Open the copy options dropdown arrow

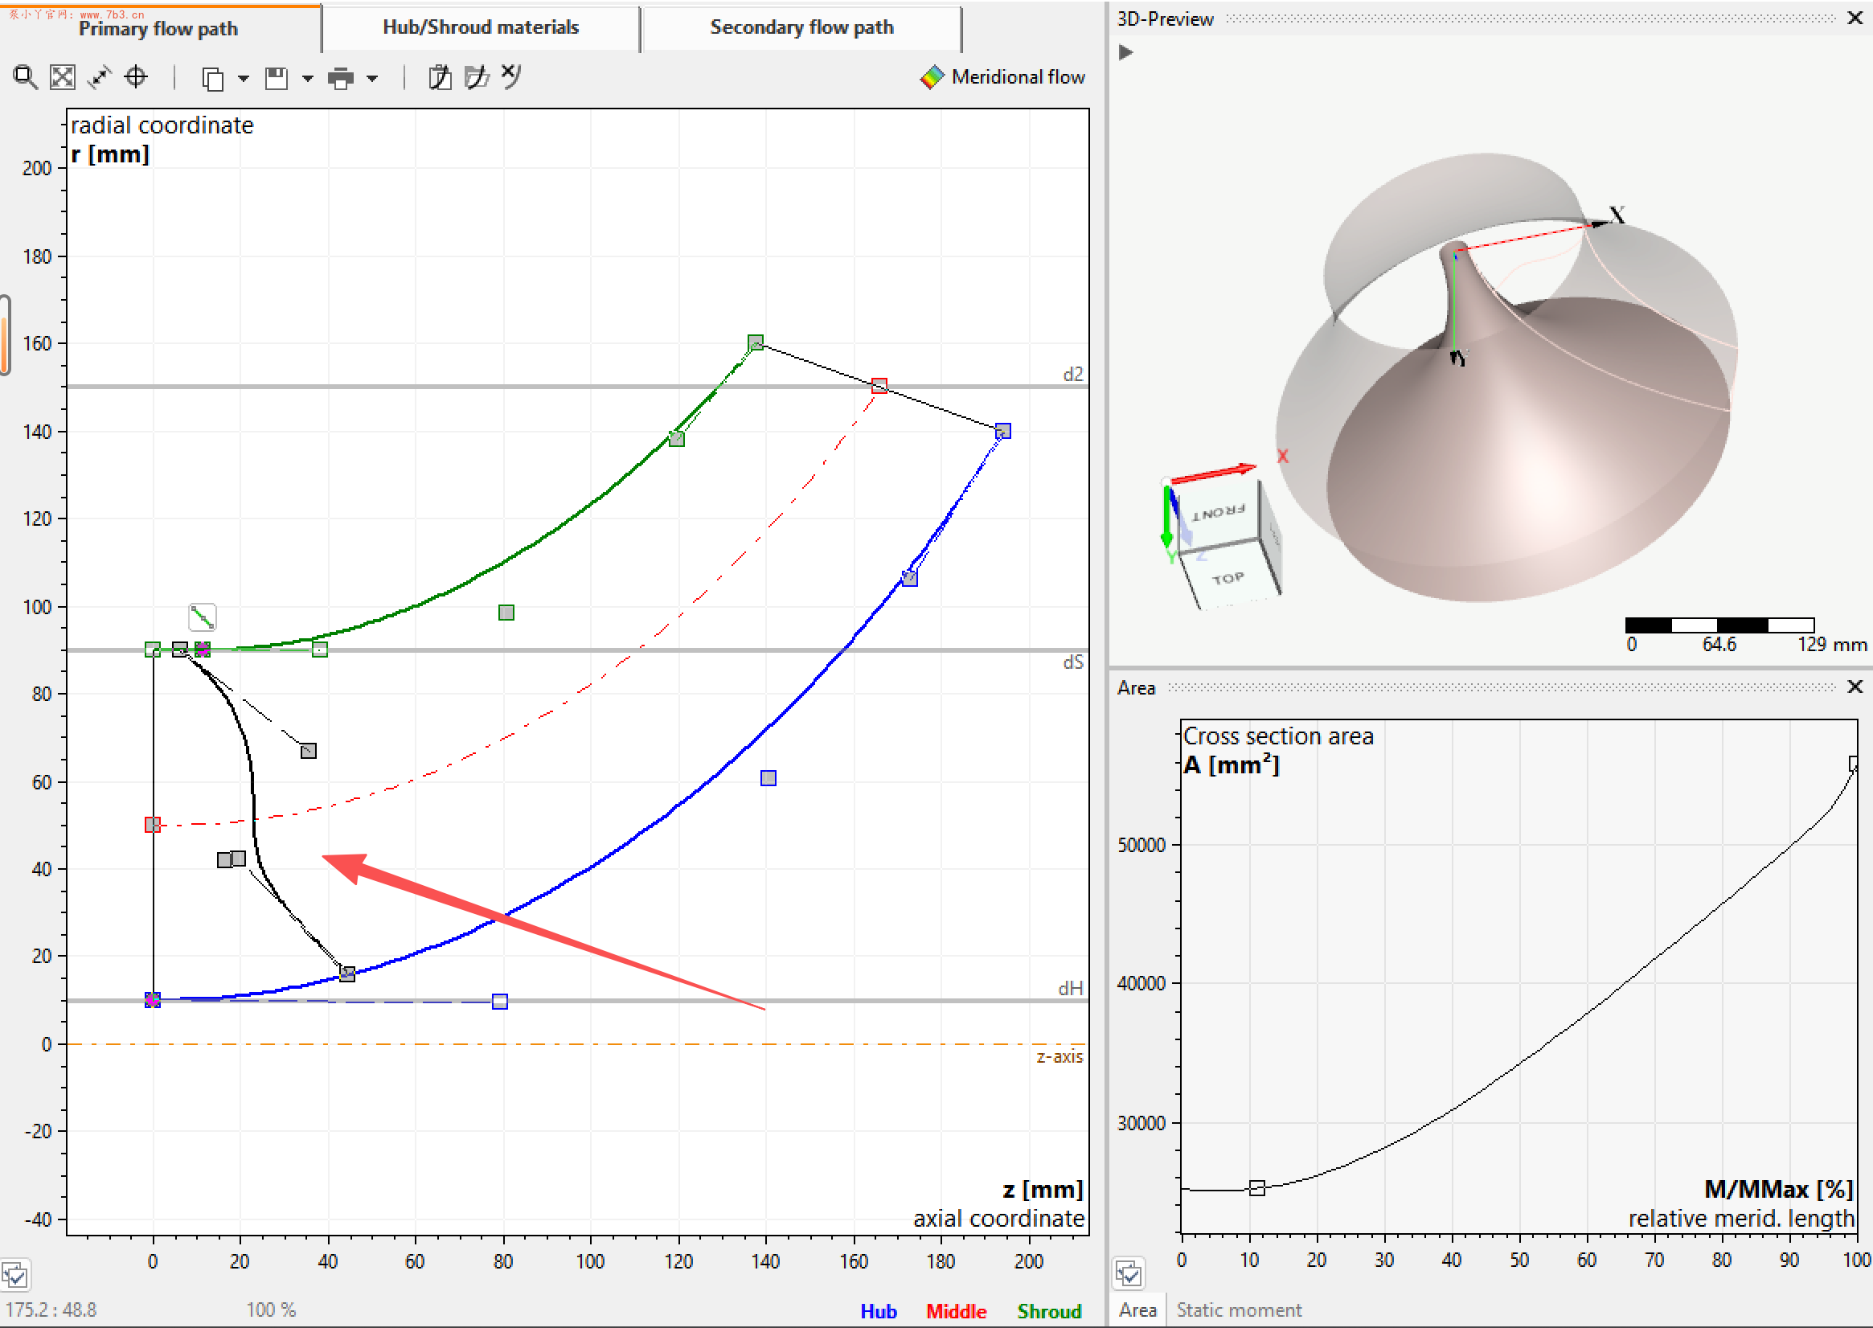click(243, 79)
